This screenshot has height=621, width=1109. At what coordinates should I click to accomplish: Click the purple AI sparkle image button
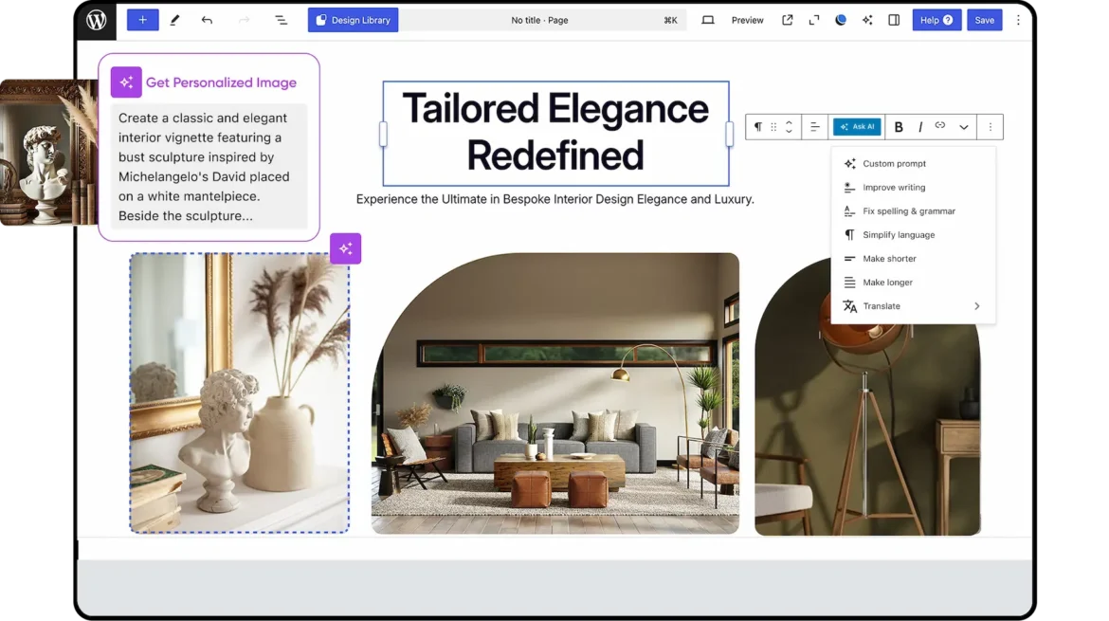click(345, 248)
